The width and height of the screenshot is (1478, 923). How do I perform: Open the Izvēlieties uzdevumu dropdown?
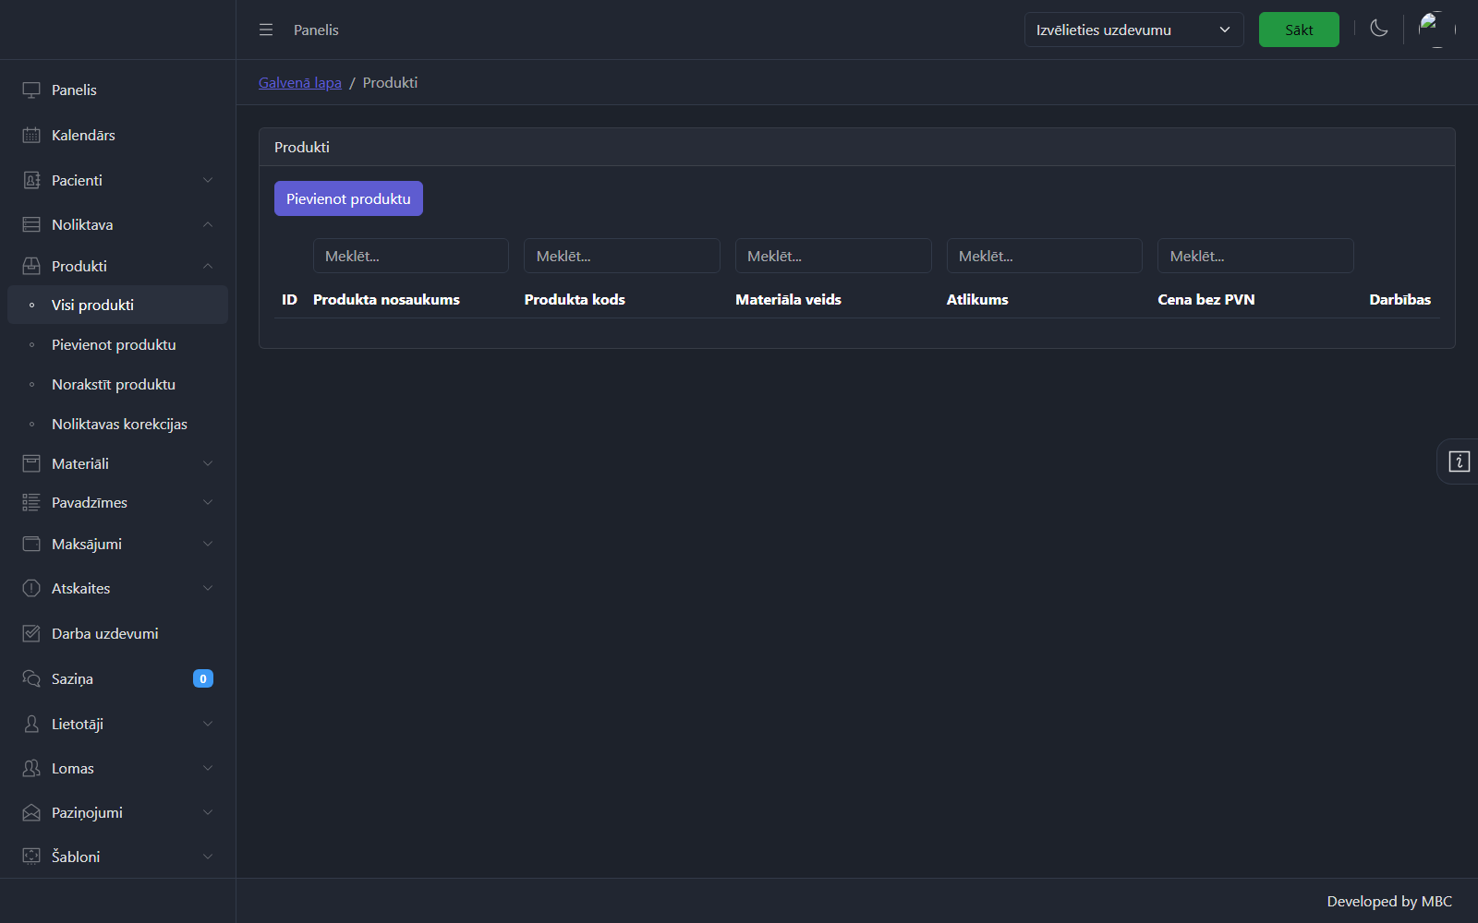pos(1133,30)
